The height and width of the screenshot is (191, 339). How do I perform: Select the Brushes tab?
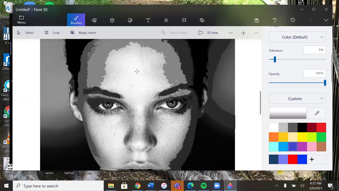click(x=76, y=20)
